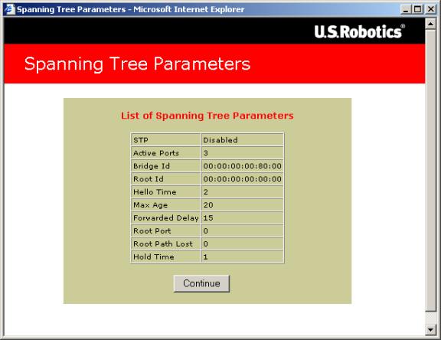This screenshot has width=441, height=340.
Task: Minimize the Internet Explorer window
Action: tap(405, 9)
